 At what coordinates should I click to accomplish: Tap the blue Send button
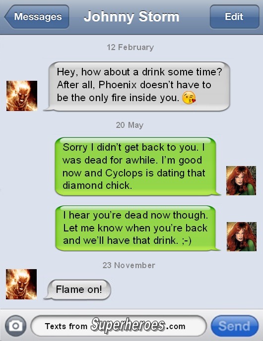[235, 326]
